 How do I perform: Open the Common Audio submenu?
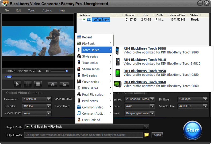point(94,114)
